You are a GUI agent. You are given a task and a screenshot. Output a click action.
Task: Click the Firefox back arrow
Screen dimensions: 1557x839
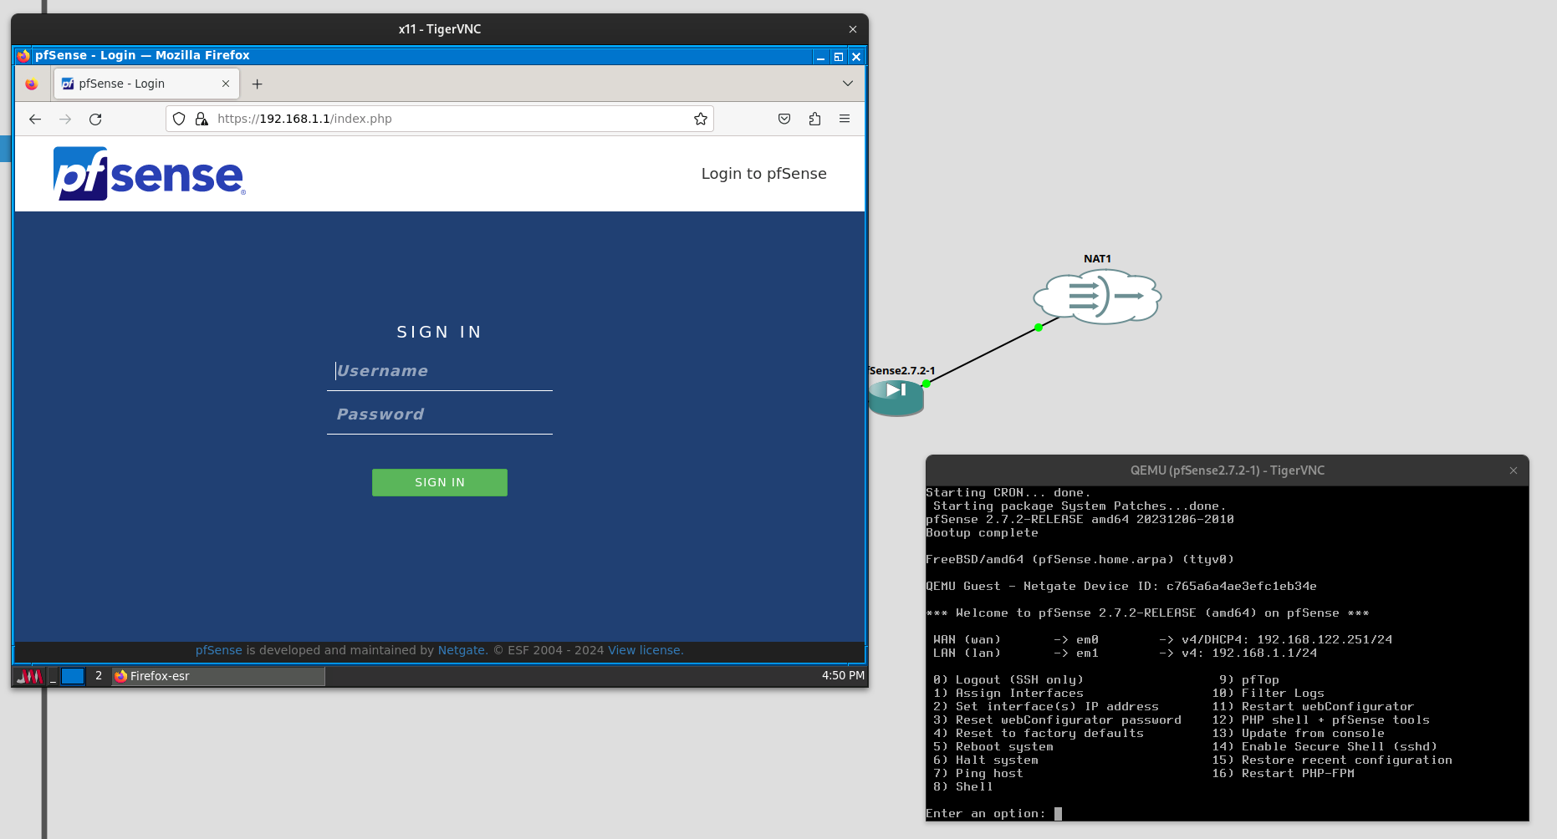[x=35, y=119]
